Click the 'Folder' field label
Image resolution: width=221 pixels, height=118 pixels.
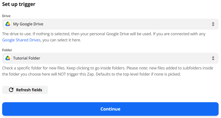point(7,50)
